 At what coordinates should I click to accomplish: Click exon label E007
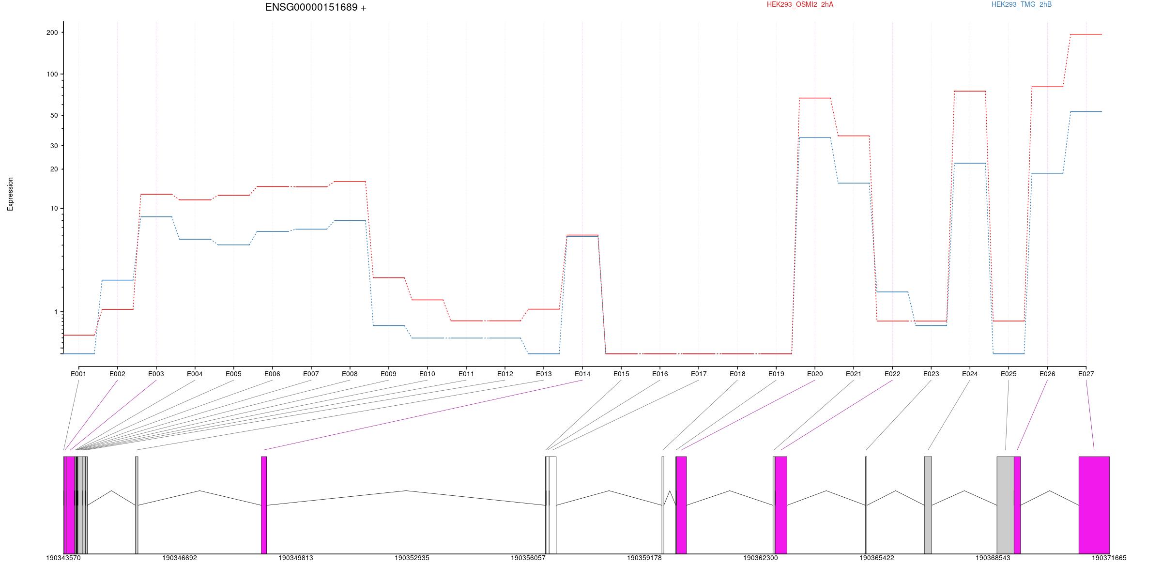point(311,374)
